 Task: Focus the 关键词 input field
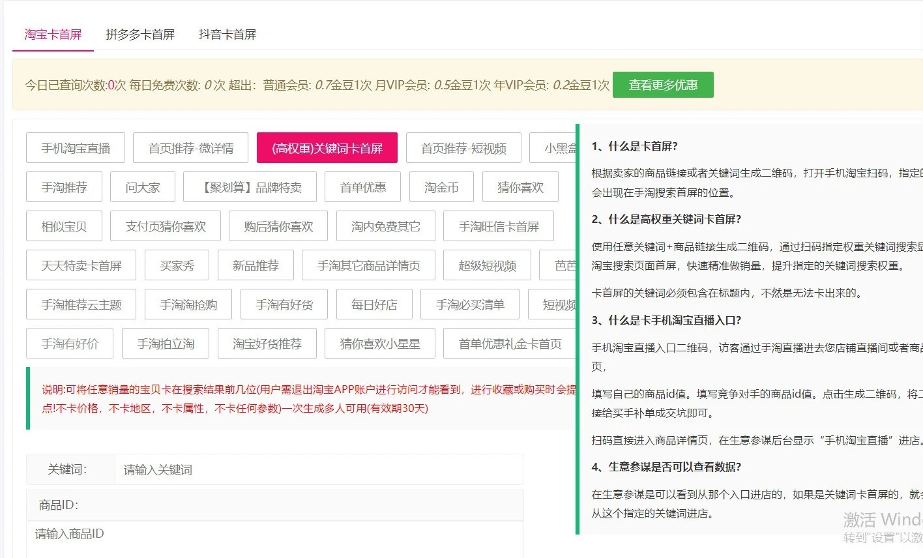point(319,469)
